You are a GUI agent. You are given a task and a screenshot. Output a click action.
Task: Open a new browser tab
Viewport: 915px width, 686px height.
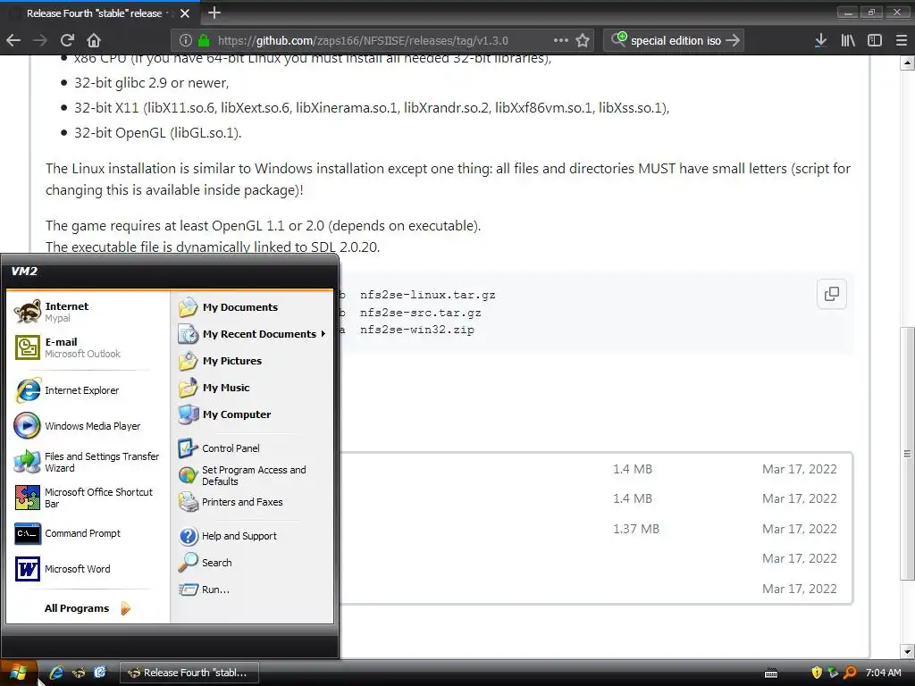click(214, 13)
